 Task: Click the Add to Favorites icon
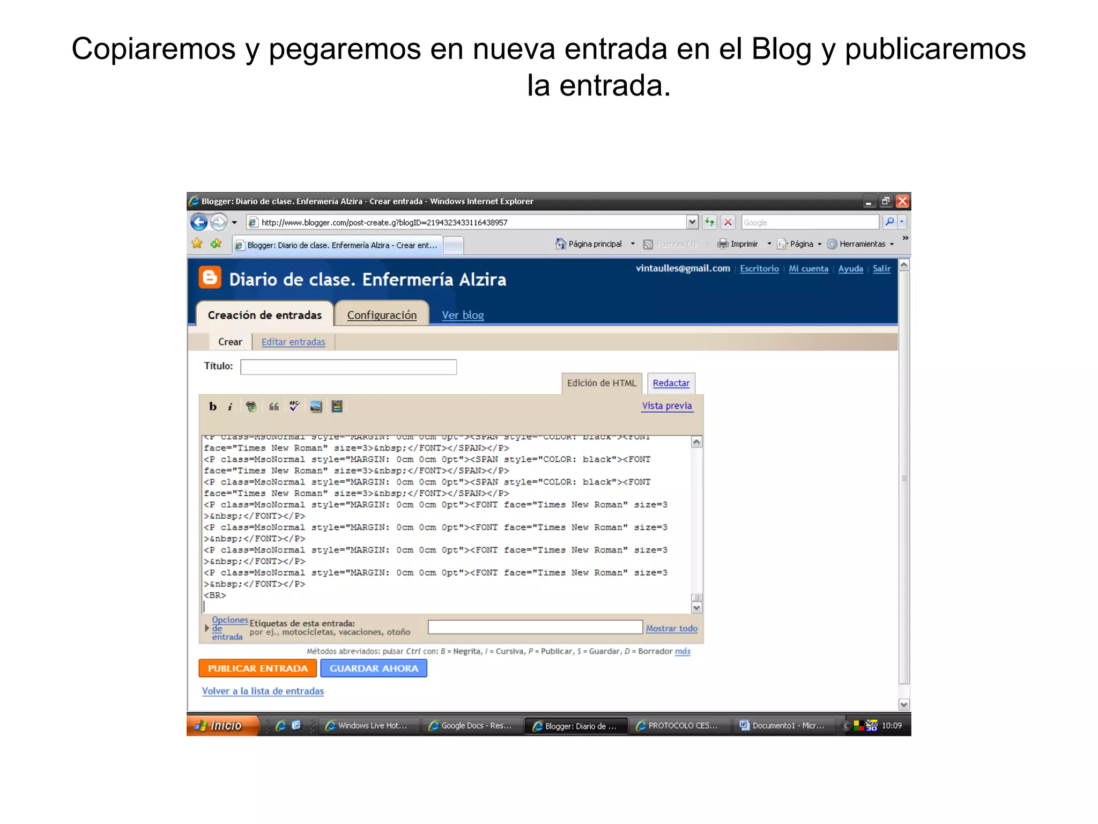pyautogui.click(x=216, y=244)
